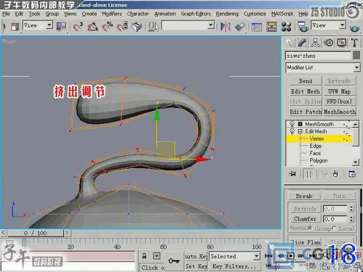The width and height of the screenshot is (363, 272).
Task: Click the Align tool icon
Action: [240, 26]
